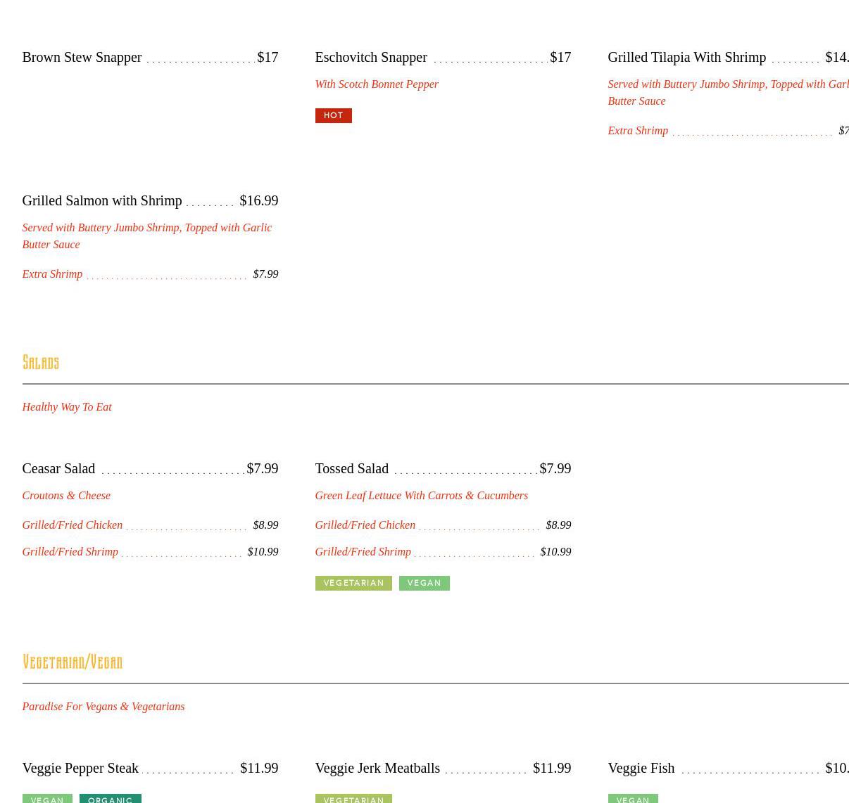This screenshot has height=803, width=849.
Task: Select the Tossed Salad item
Action: tap(351, 468)
